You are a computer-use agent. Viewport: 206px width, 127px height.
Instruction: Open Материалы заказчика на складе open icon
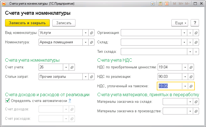196,102
